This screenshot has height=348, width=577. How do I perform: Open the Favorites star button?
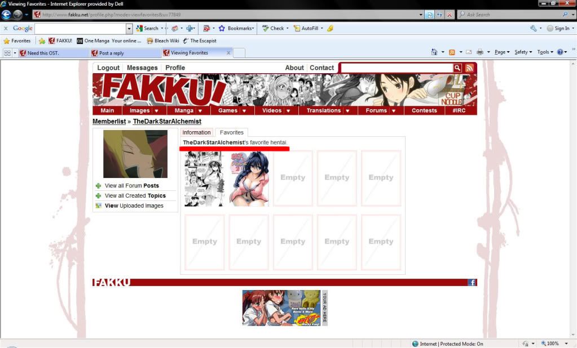[x=17, y=41]
